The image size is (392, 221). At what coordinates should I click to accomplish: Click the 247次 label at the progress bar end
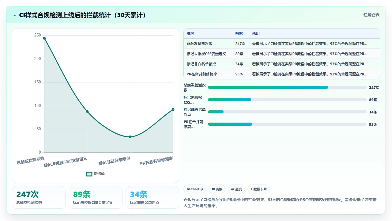tap(374, 87)
